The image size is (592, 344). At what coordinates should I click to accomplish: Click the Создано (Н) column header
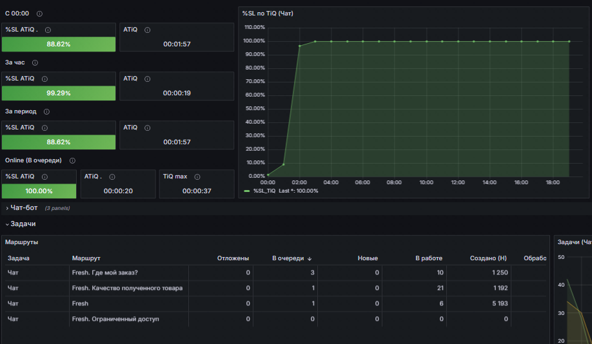coord(488,258)
